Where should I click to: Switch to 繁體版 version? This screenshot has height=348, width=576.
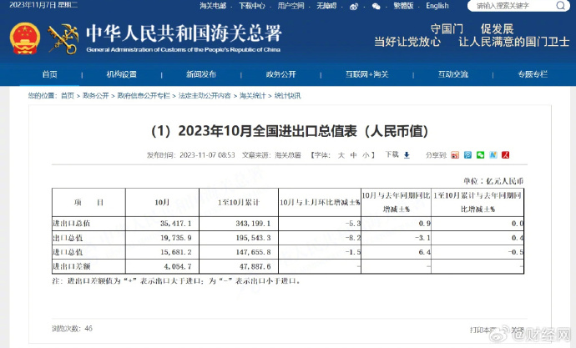point(404,6)
